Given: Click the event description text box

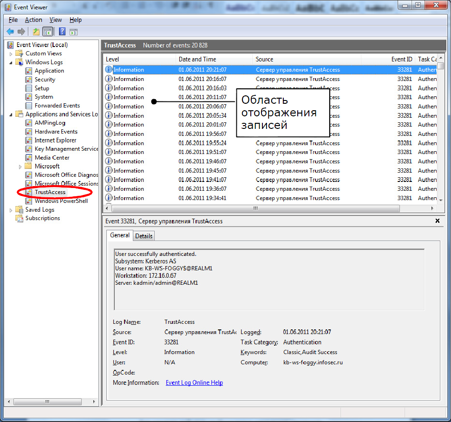Looking at the screenshot, I should pos(269,280).
